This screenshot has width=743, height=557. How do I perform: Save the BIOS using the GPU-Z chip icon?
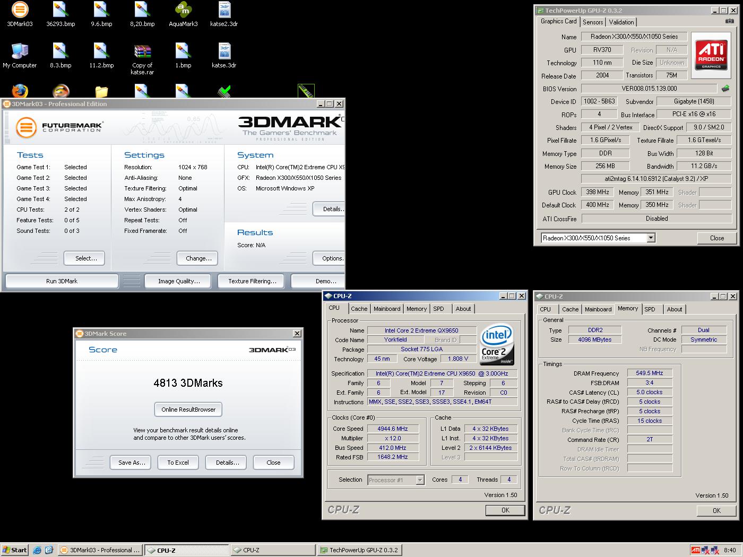[725, 89]
